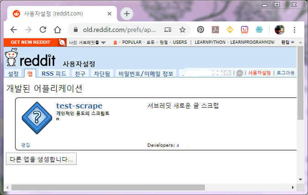This screenshot has width=308, height=195.
Task: Open the LEARNPYTHON subreddit link
Action: [x=210, y=42]
